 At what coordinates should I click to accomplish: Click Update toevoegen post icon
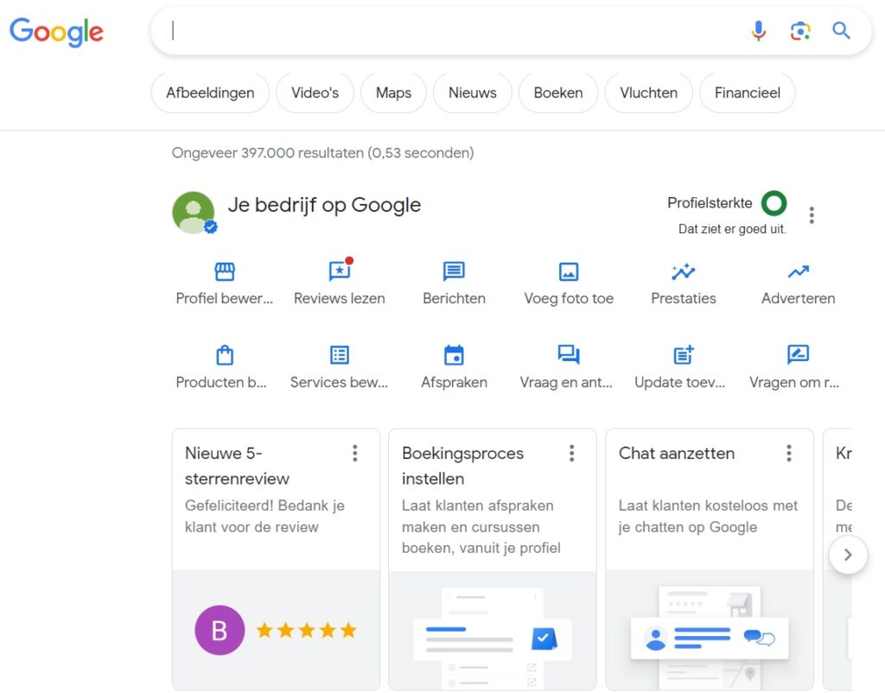(683, 354)
